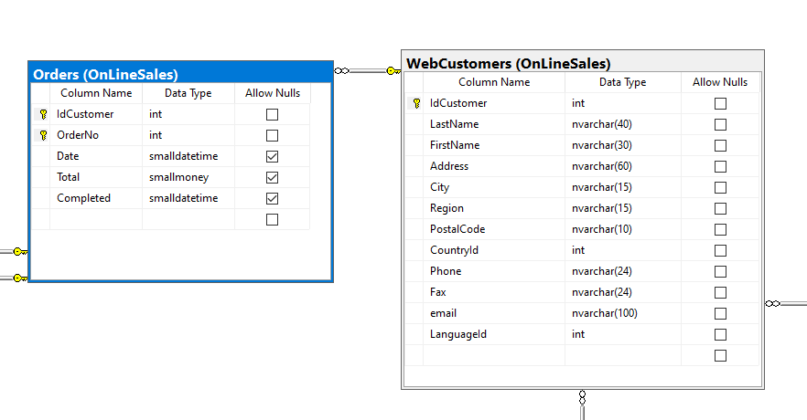Click the smallmoney data type cell
This screenshot has height=420, width=807.
coord(188,177)
